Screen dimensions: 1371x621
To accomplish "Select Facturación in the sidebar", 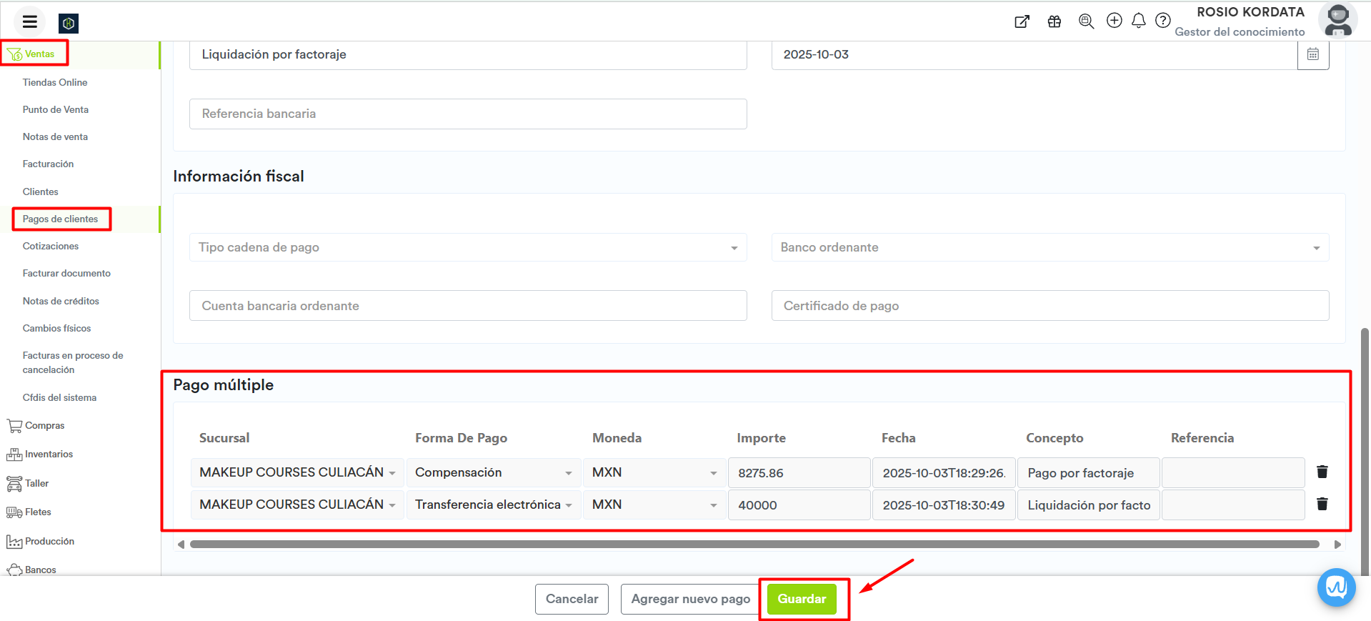I will [48, 164].
